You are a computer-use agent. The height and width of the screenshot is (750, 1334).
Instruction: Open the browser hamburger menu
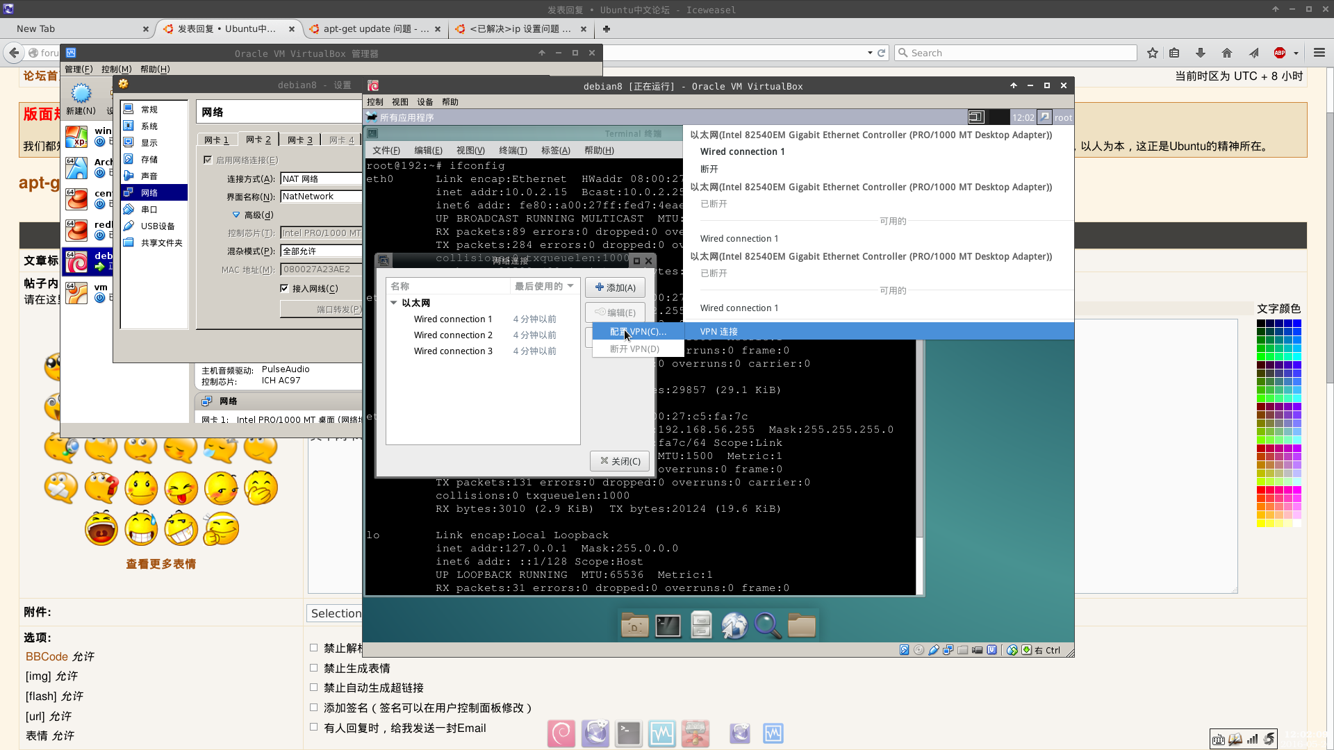[x=1319, y=53]
